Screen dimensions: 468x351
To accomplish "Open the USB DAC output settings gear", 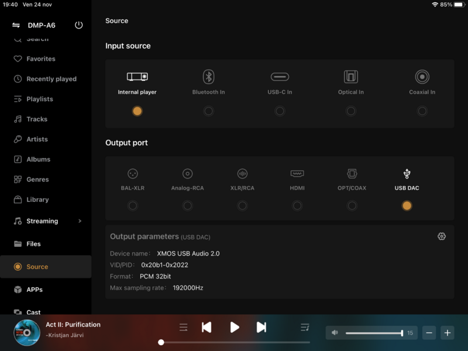I will (442, 236).
